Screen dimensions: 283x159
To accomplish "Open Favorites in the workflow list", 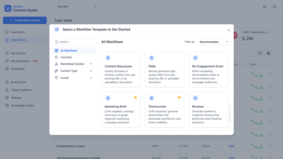I will [74, 57].
